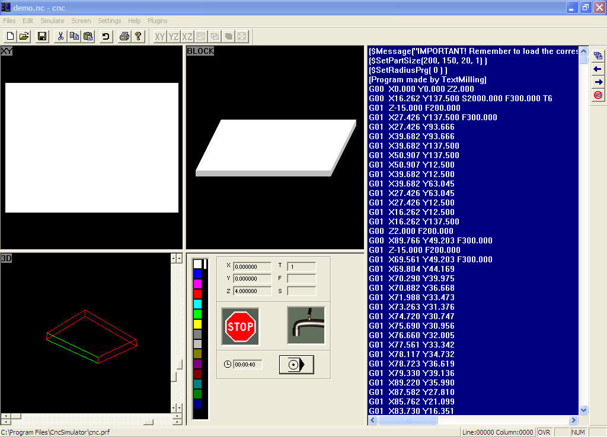Click the Undo arrow icon
The width and height of the screenshot is (607, 437).
click(x=106, y=37)
